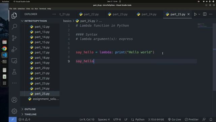Show Applications grid in the dock

pyautogui.click(x=4, y=83)
